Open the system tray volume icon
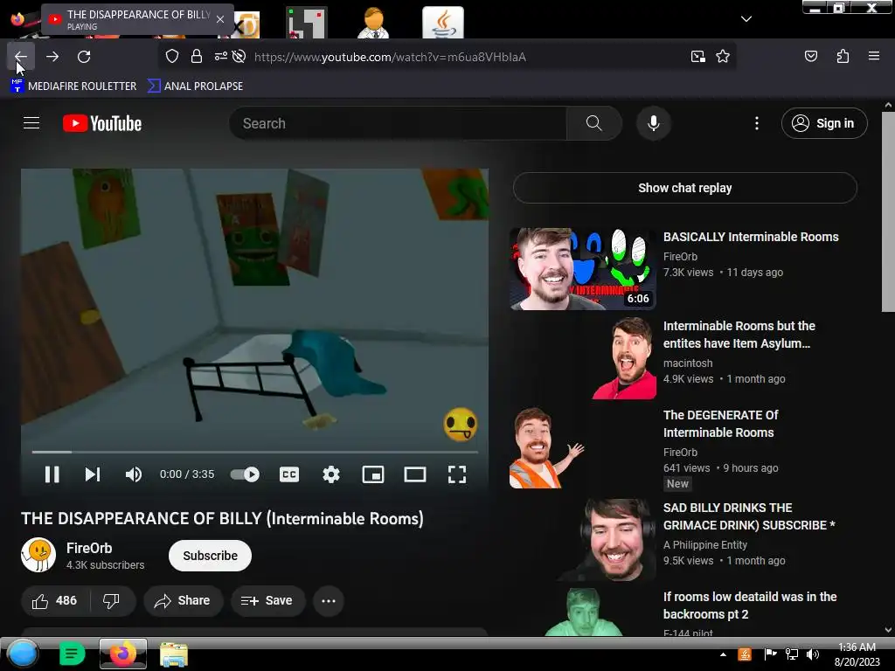Image resolution: width=895 pixels, height=671 pixels. pos(813,654)
